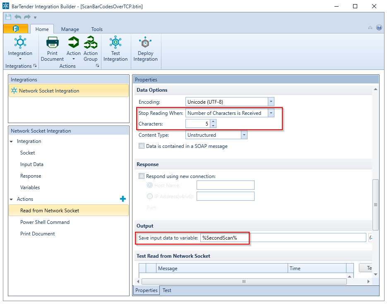387x304 pixels.
Task: Open the Content Type dropdown
Action: [244, 135]
